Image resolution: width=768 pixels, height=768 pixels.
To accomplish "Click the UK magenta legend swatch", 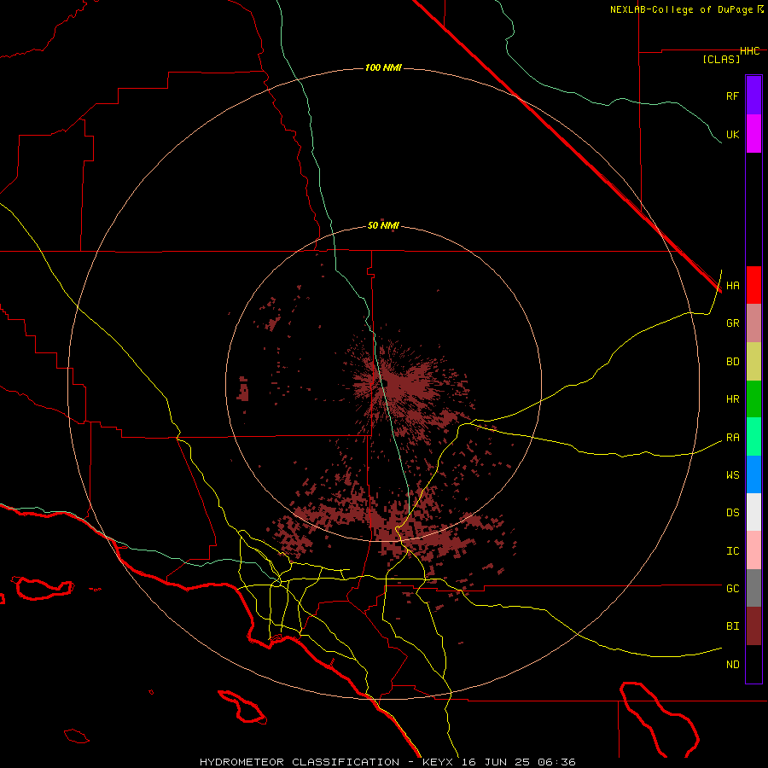I will pos(753,134).
